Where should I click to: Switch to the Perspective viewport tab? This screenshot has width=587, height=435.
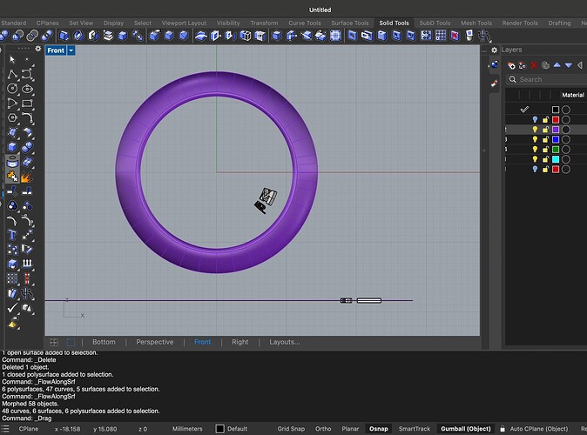tap(155, 342)
